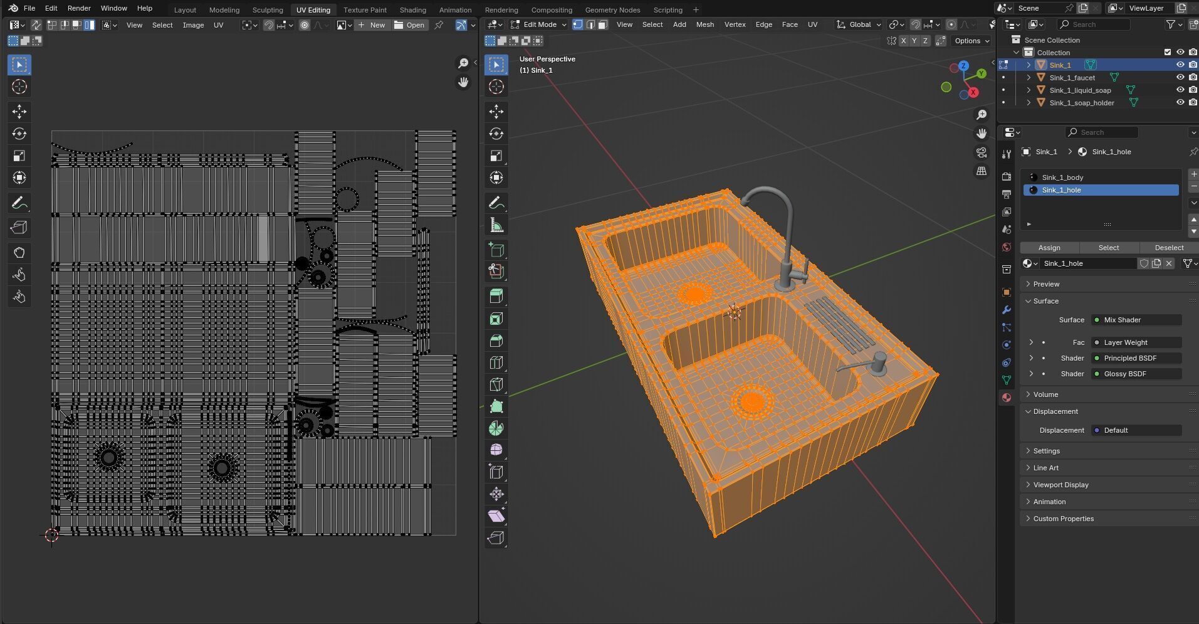Toggle Z axis mirror in viewport header

(925, 41)
